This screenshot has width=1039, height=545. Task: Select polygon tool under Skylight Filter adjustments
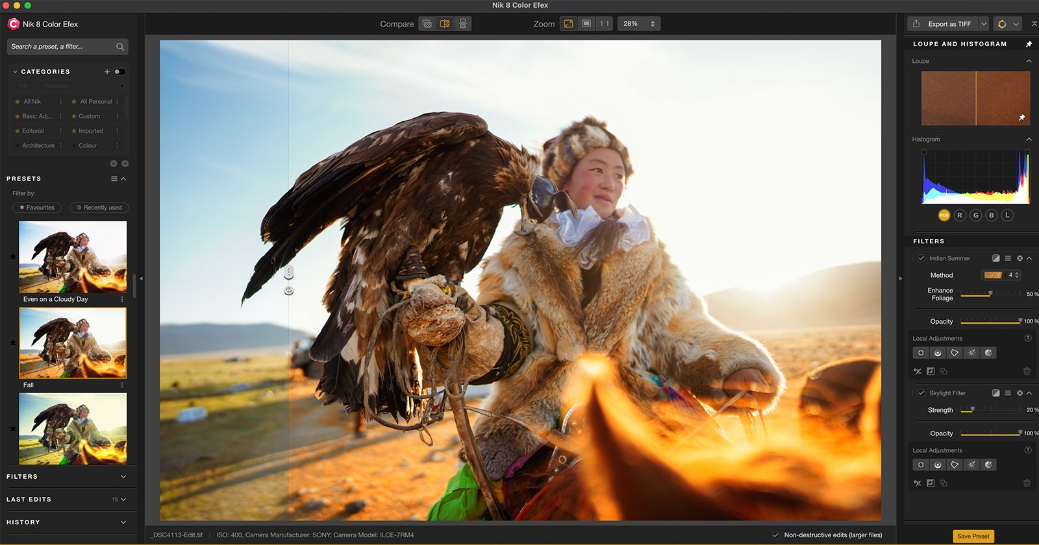(955, 465)
